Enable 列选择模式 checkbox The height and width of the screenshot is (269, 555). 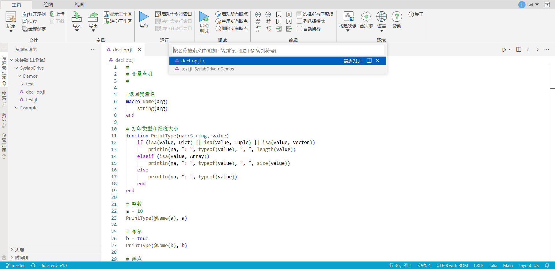point(299,21)
